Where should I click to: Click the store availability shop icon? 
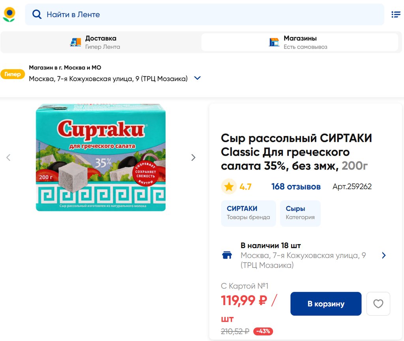[227, 255]
